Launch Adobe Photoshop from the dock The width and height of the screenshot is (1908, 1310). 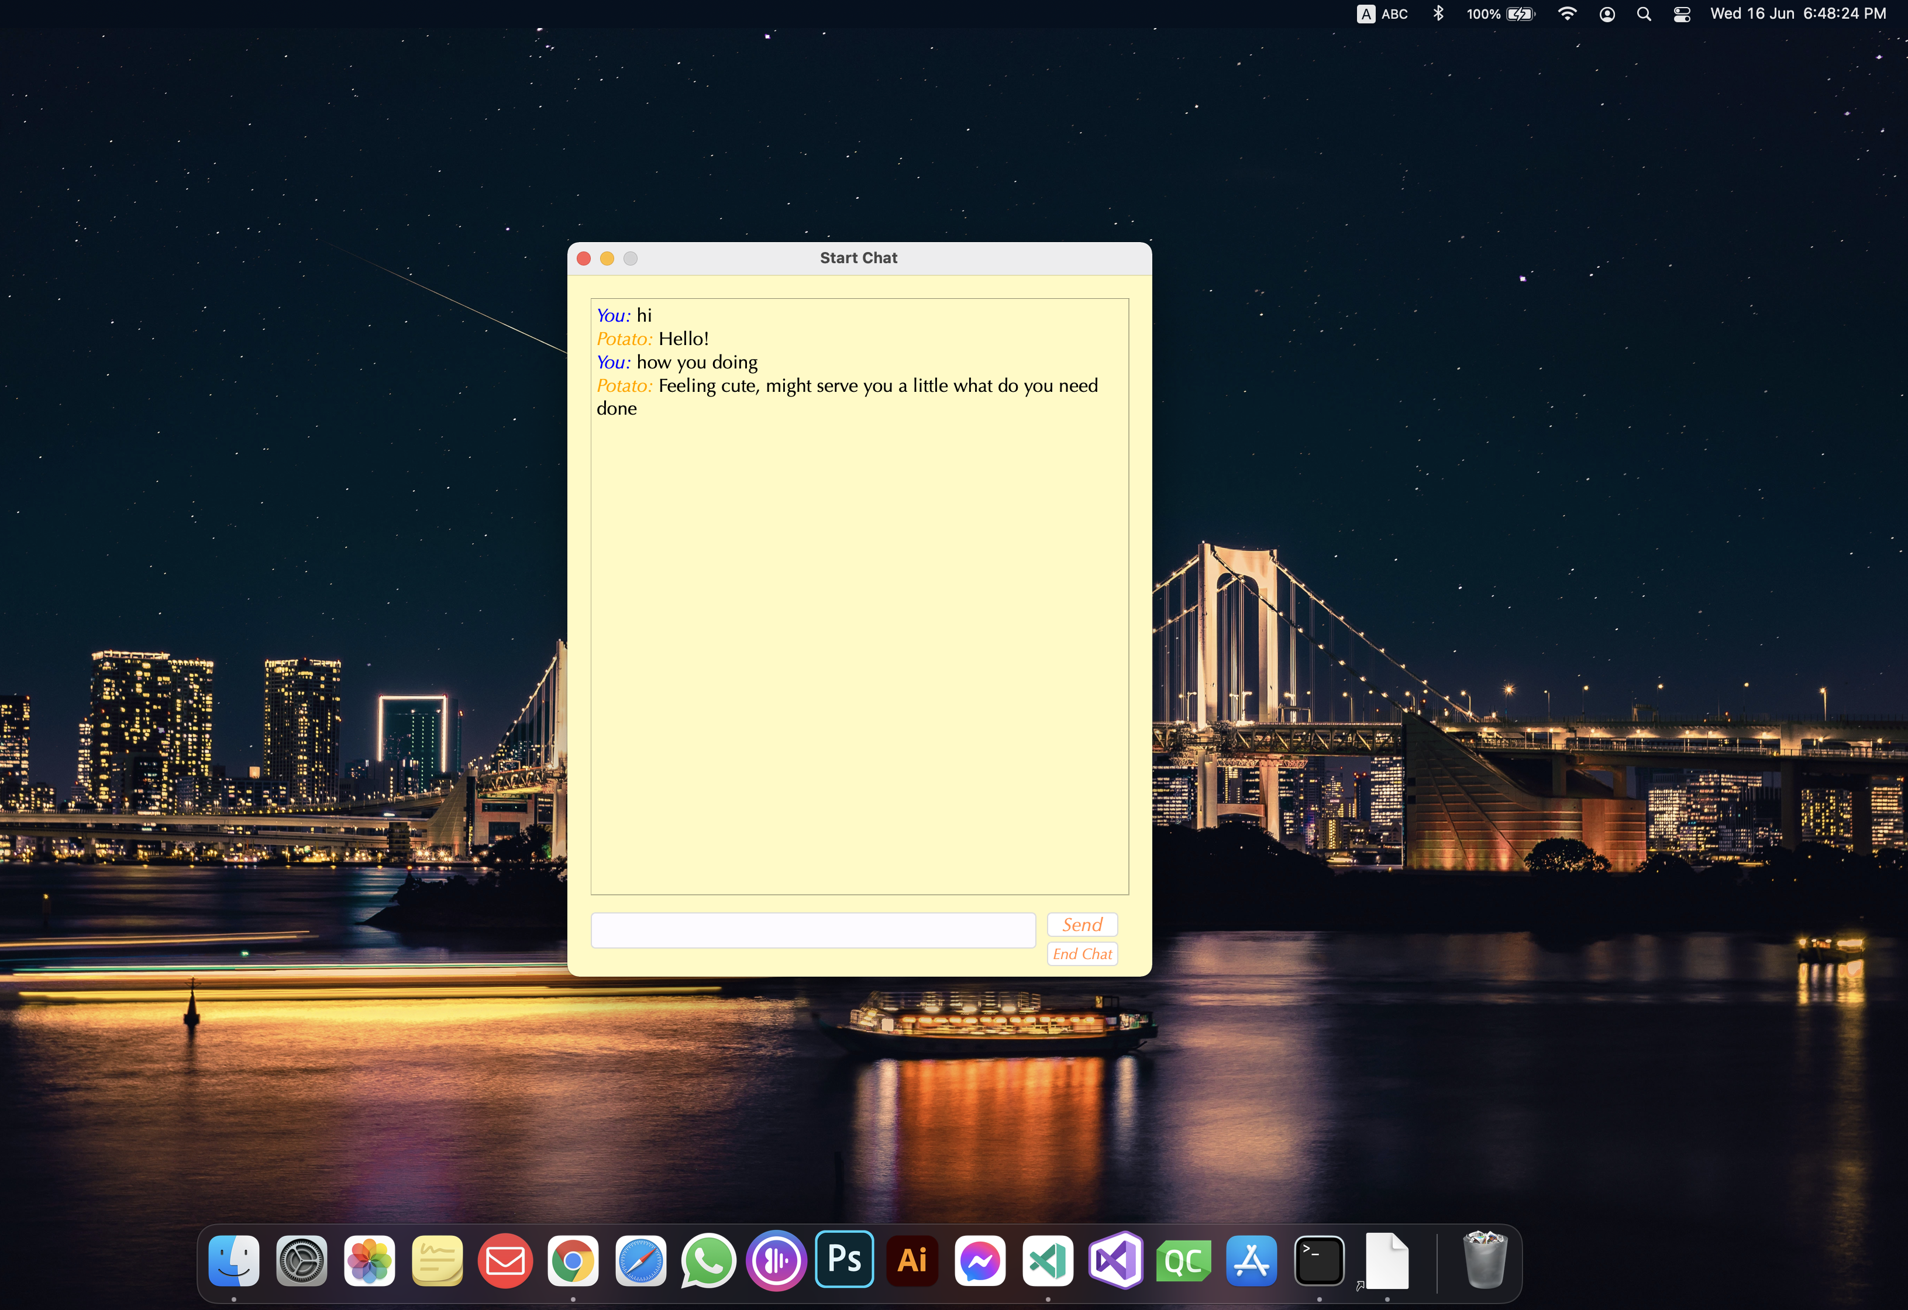(844, 1259)
